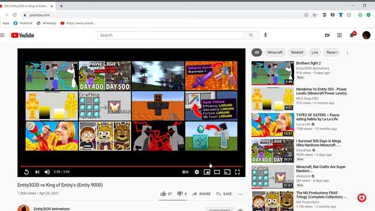Image resolution: width=375 pixels, height=211 pixels.
Task: Open TYPES OF EATERS video title
Action: coord(318,117)
